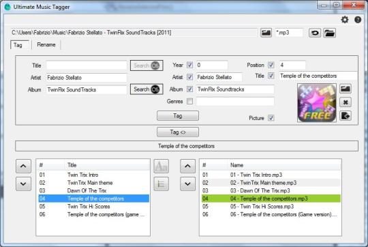Remove the cover picture with X icon
The image size is (368, 247).
pyautogui.click(x=346, y=102)
